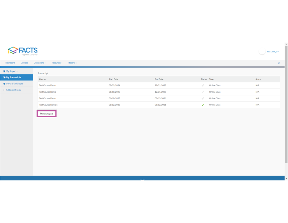This screenshot has height=223, width=288.
Task: Click the green checkmark for Test Course Demo 6
Action: [x=203, y=105]
